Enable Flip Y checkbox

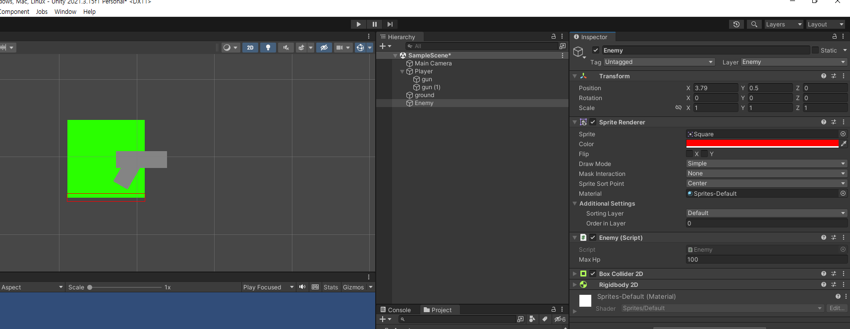[x=704, y=154]
